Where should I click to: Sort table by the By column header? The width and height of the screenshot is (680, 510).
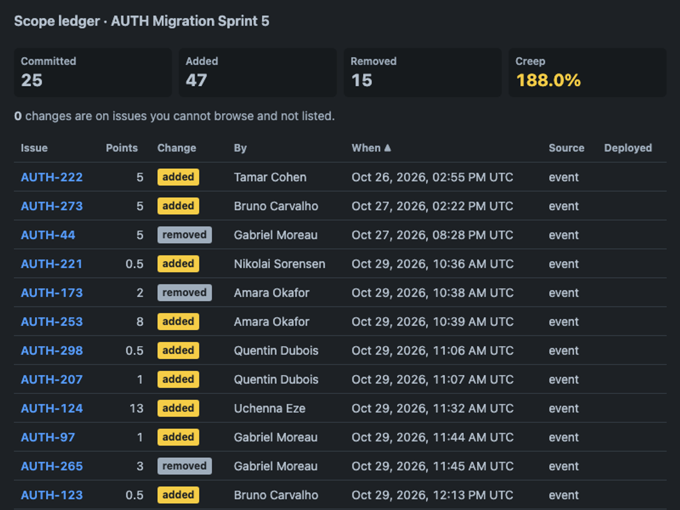240,148
